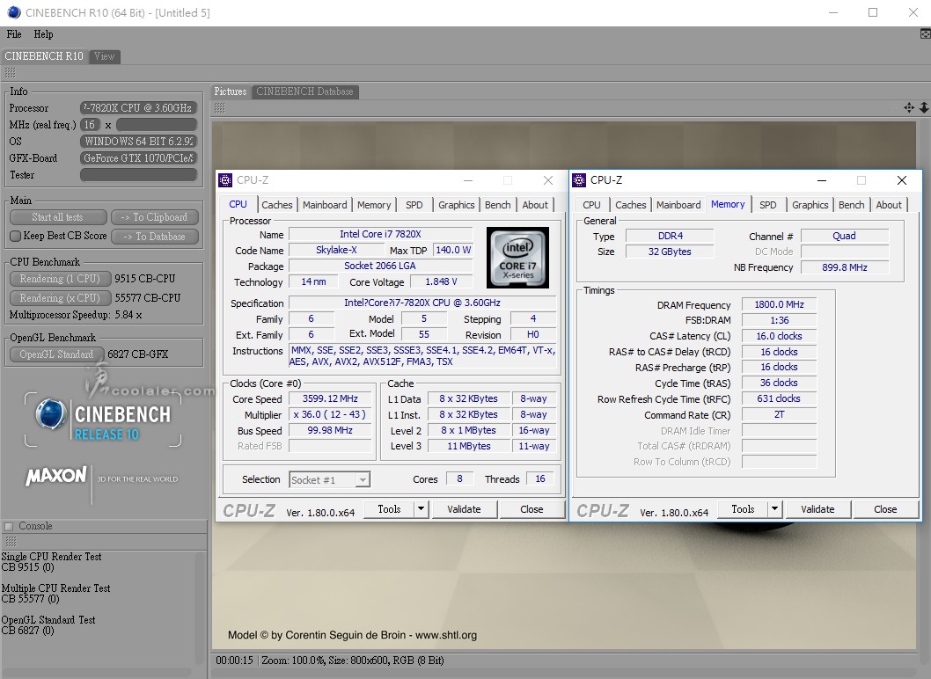Click the Processor info field
The height and width of the screenshot is (679, 931).
click(138, 108)
